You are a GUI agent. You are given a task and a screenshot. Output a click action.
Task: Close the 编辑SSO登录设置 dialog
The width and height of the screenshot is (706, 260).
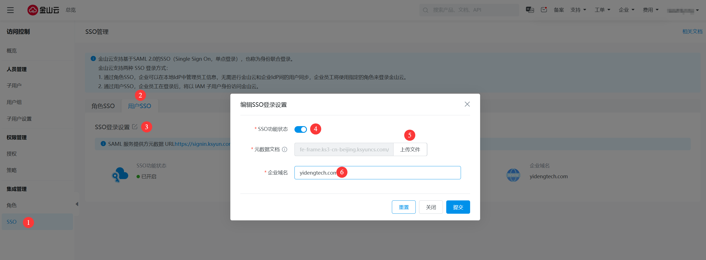click(x=467, y=104)
